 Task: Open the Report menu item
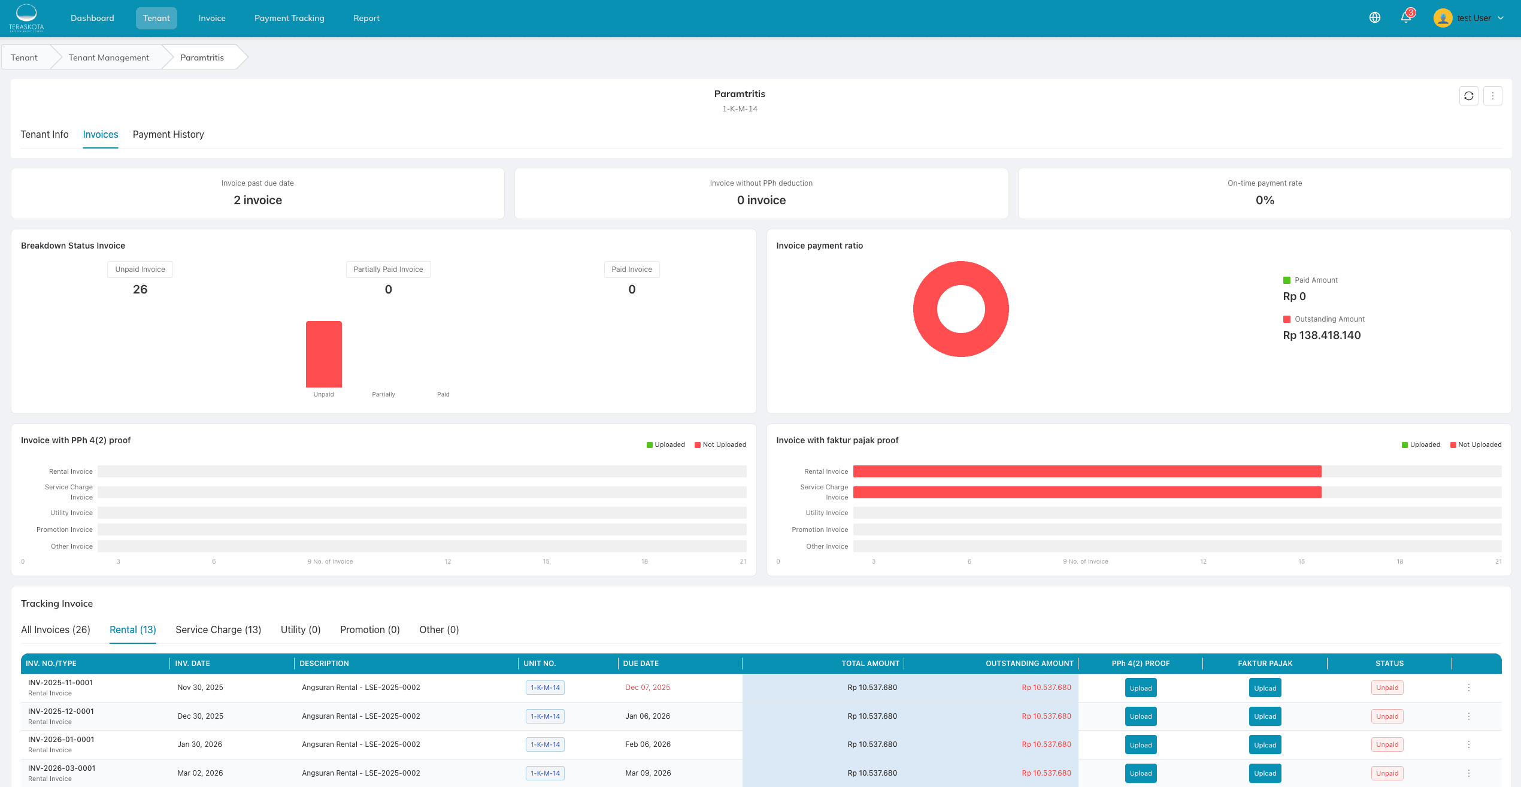tap(366, 18)
